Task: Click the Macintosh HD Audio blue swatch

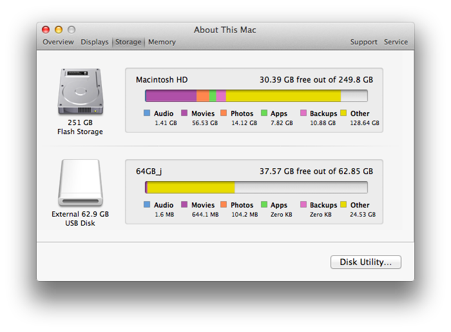Action: click(x=147, y=113)
